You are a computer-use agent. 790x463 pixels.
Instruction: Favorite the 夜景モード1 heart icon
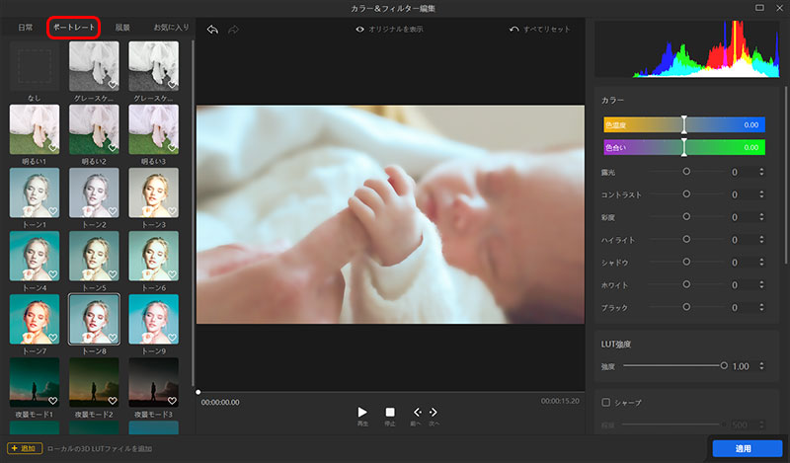pyautogui.click(x=53, y=401)
